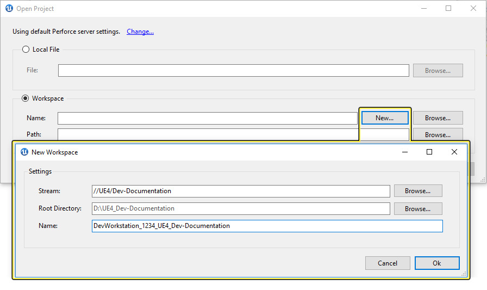Click the New... workspace button
The height and width of the screenshot is (290, 487).
pyautogui.click(x=384, y=118)
